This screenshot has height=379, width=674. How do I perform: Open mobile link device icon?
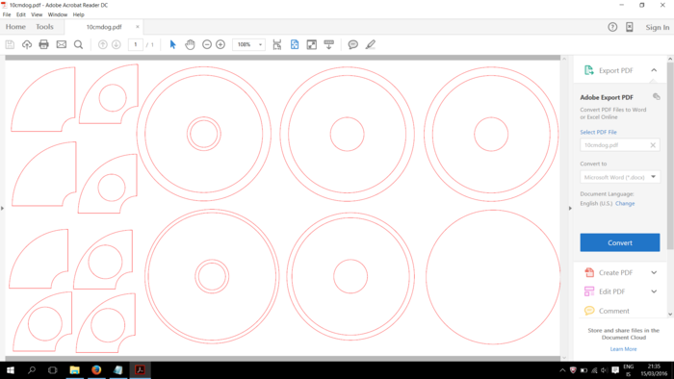(630, 27)
